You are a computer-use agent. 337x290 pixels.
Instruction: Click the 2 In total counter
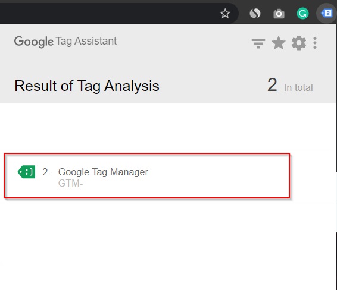click(290, 86)
